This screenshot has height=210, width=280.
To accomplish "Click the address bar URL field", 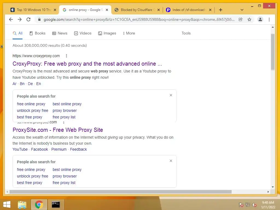I will click(139, 19).
